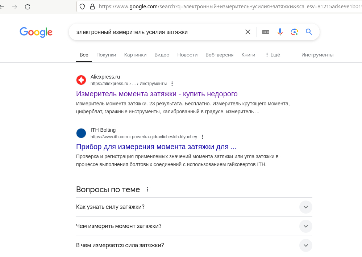This screenshot has height=257, width=362.
Task: Open the 'Инструменты' search tools button
Action: 317,55
